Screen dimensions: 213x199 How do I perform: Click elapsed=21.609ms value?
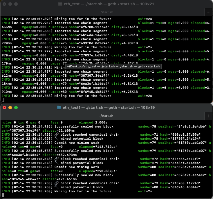(x=59, y=131)
